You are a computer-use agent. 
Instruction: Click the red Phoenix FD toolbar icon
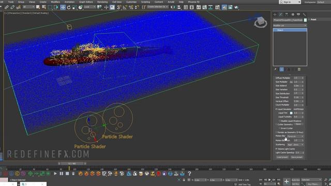click(x=159, y=174)
